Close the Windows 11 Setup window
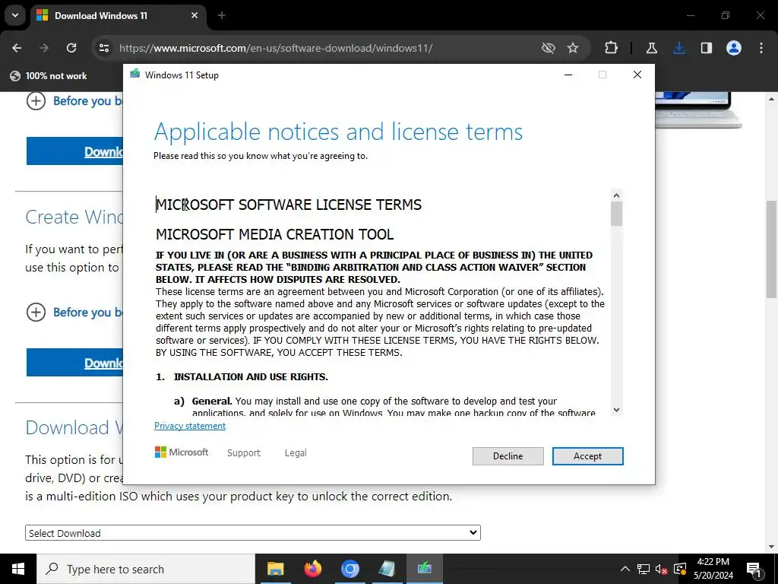Image resolution: width=778 pixels, height=584 pixels. pyautogui.click(x=637, y=75)
